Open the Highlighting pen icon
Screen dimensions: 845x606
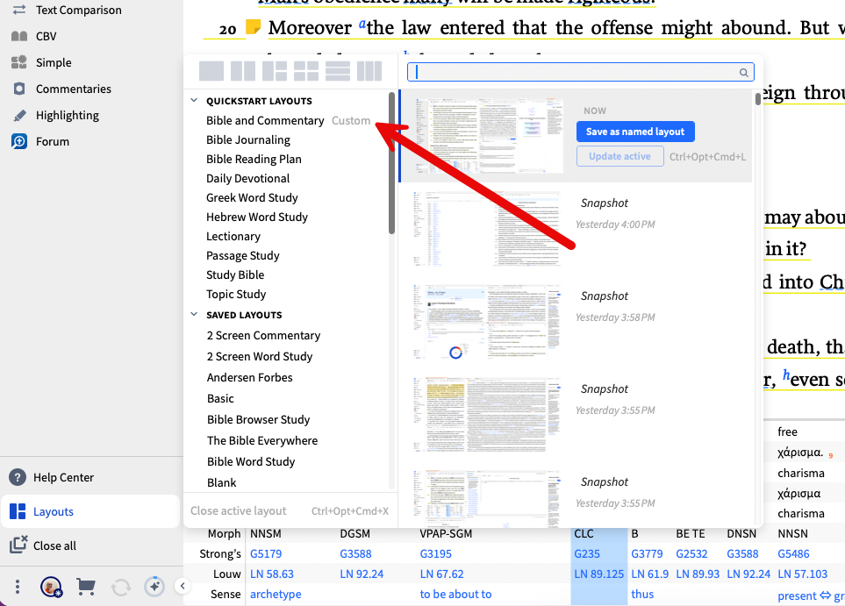(18, 115)
